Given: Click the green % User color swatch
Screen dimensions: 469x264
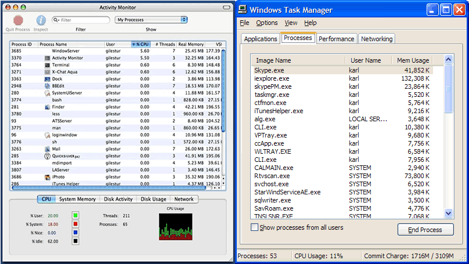Looking at the screenshot, I should point(75,215).
